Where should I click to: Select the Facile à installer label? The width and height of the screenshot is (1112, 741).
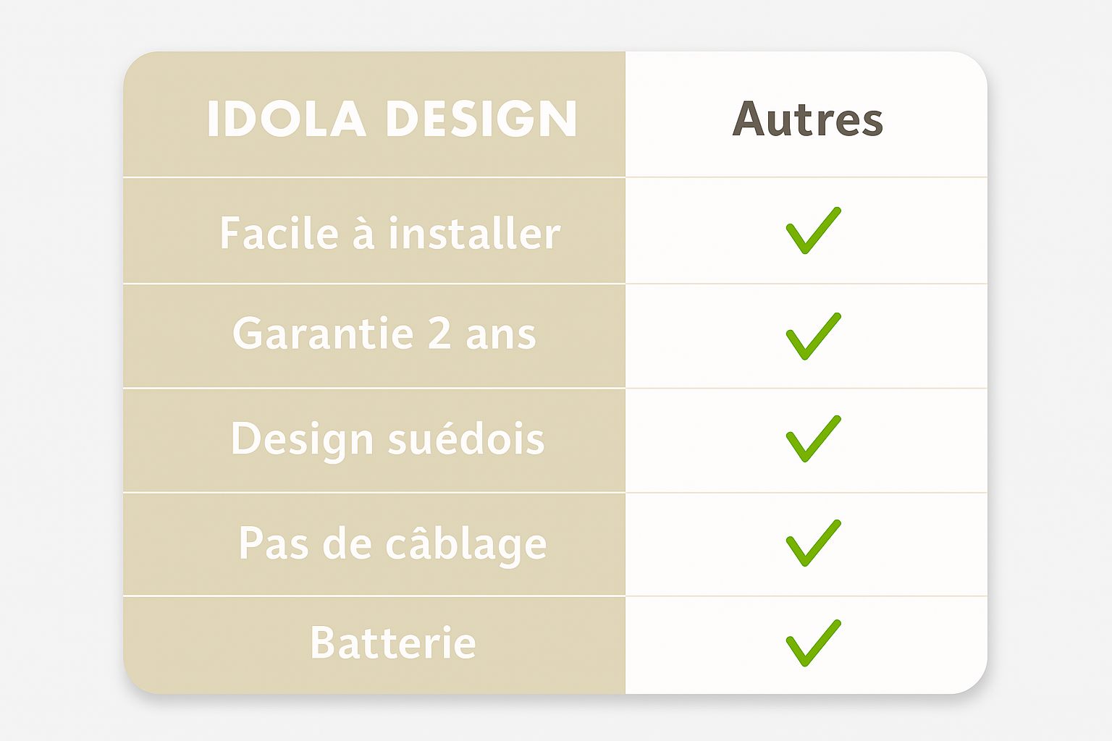390,233
